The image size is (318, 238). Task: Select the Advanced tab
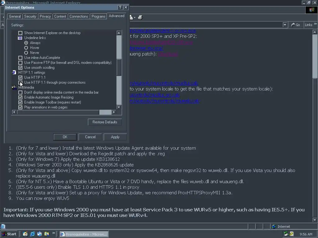pyautogui.click(x=117, y=16)
